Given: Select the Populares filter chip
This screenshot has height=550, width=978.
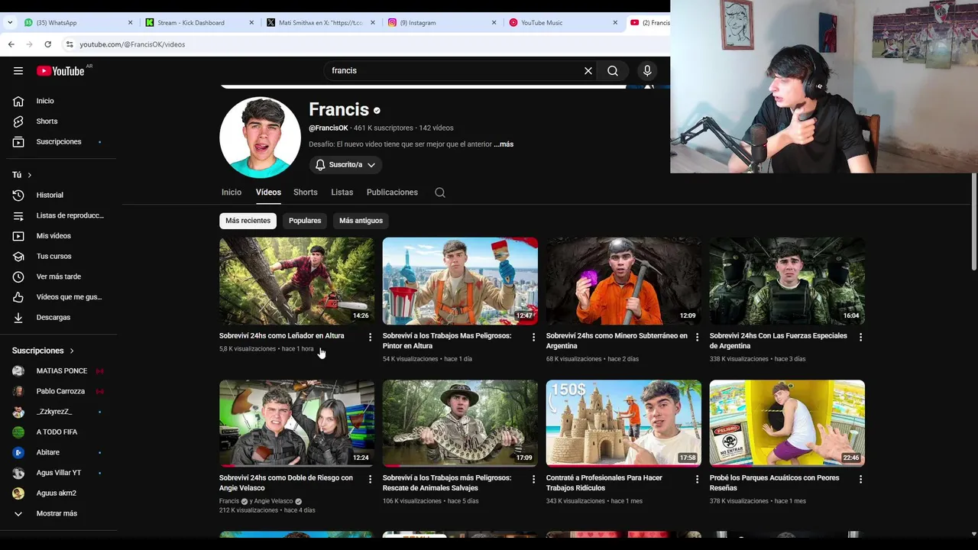Looking at the screenshot, I should 305,221.
